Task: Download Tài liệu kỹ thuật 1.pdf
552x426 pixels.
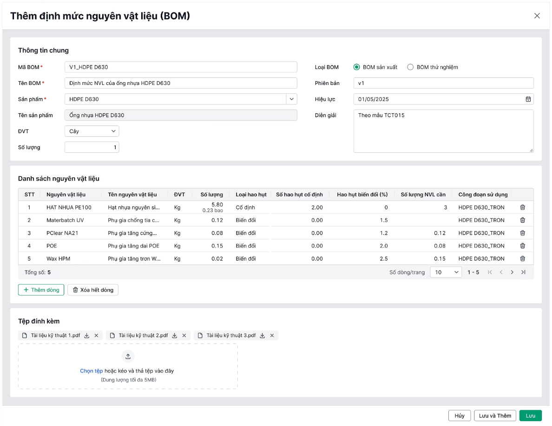Action: coord(87,336)
